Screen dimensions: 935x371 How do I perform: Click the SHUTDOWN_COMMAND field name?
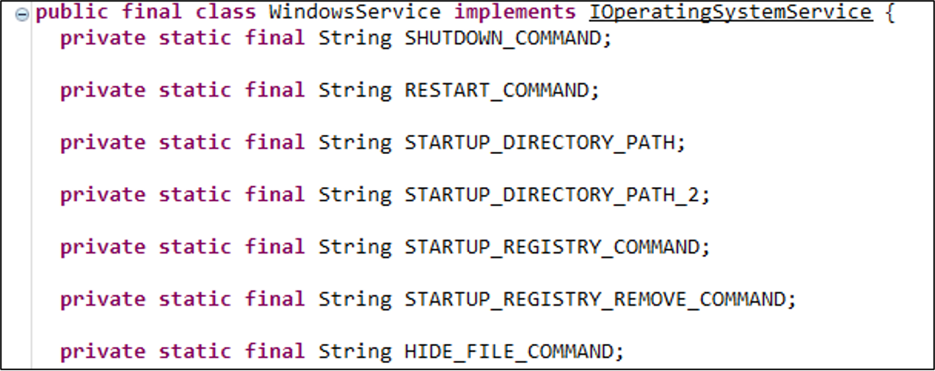pos(503,38)
